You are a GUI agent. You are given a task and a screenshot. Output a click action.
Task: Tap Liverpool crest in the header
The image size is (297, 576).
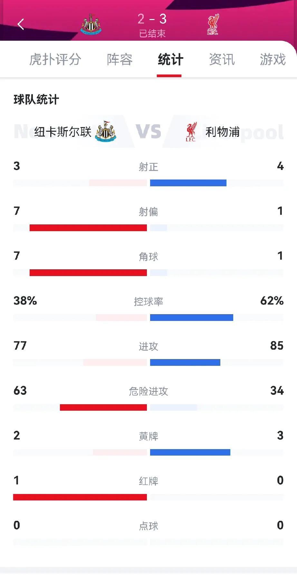coord(213,25)
